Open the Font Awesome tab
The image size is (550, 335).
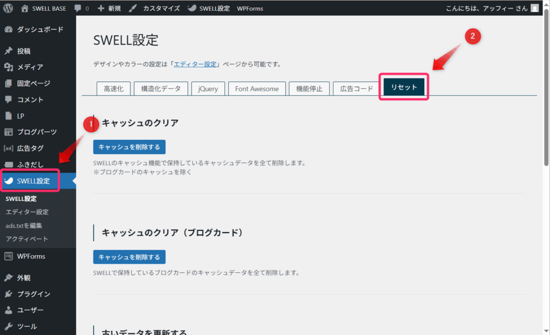pos(257,88)
